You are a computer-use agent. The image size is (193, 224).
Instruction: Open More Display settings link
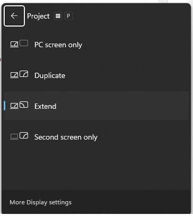click(x=41, y=202)
